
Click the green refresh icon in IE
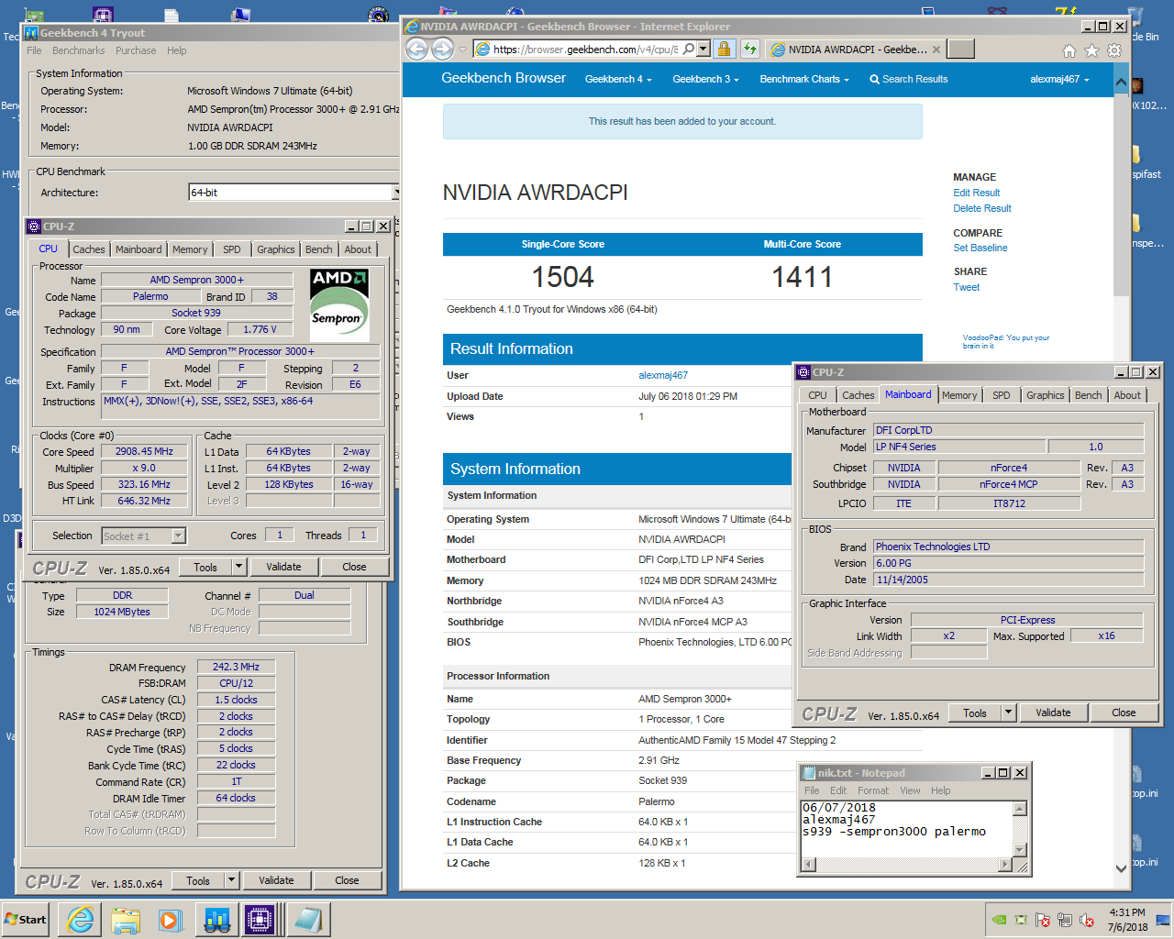point(750,49)
